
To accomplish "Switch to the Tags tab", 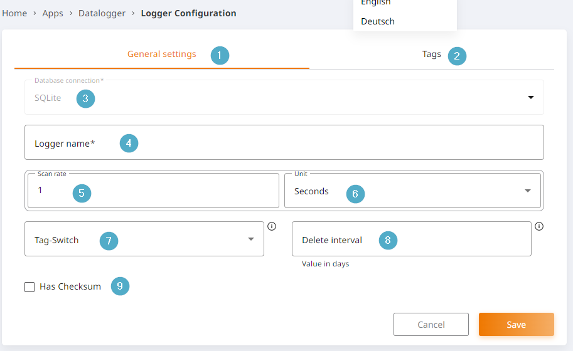I will point(432,54).
